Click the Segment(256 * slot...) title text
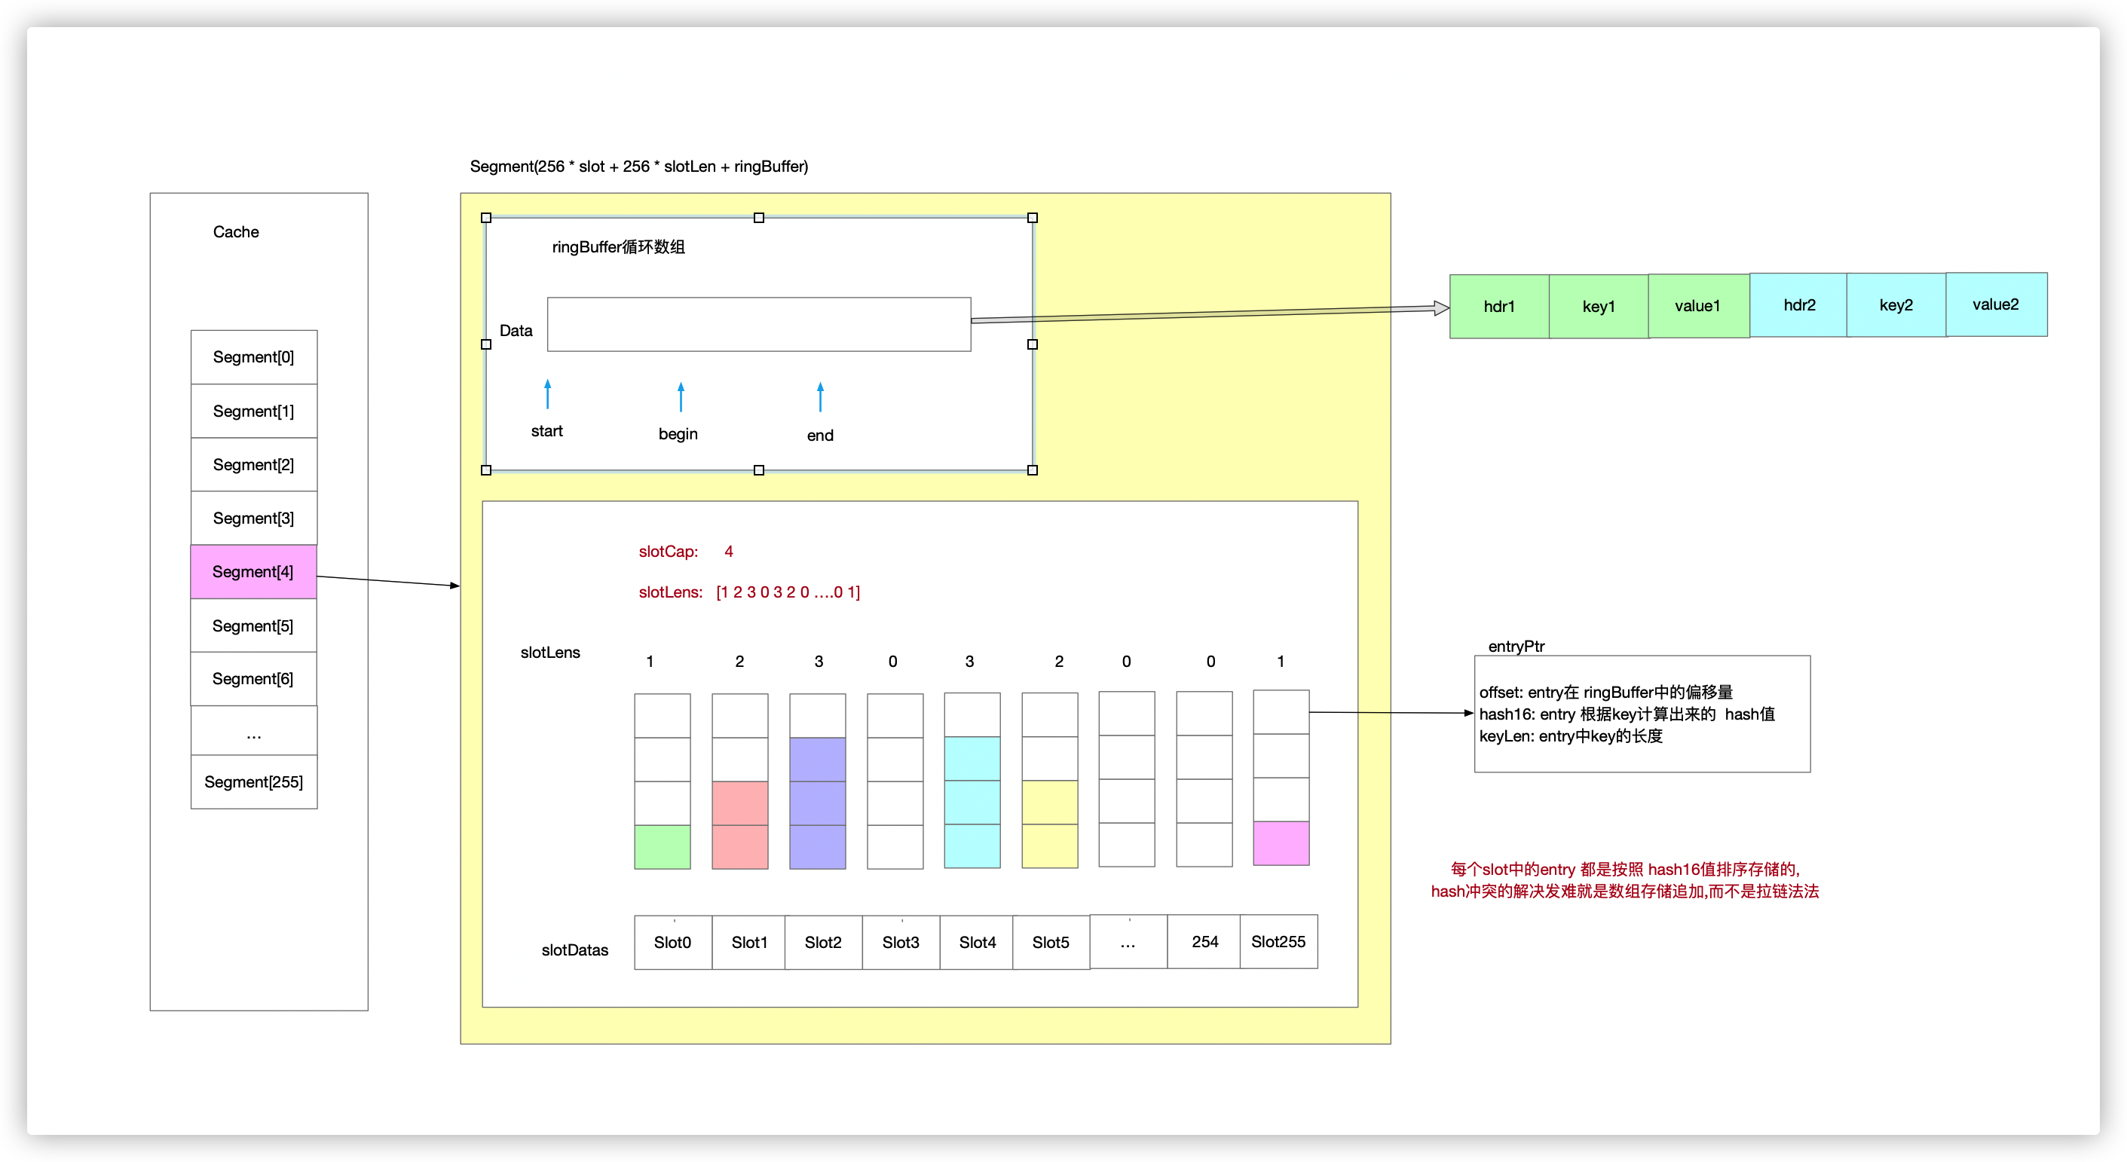Image resolution: width=2127 pixels, height=1162 pixels. (x=639, y=167)
